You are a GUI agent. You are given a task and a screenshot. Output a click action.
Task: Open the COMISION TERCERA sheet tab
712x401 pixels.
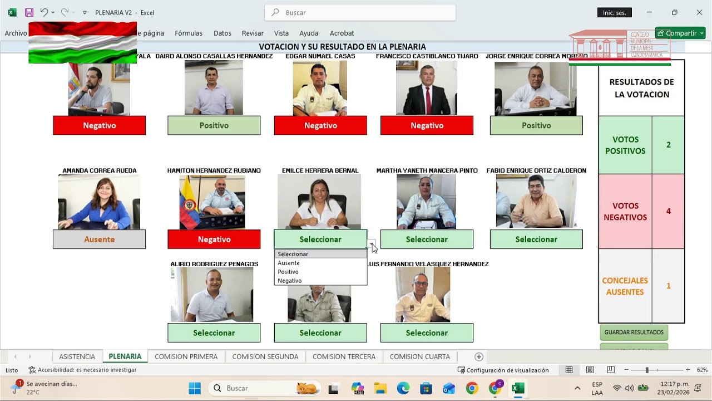(344, 356)
